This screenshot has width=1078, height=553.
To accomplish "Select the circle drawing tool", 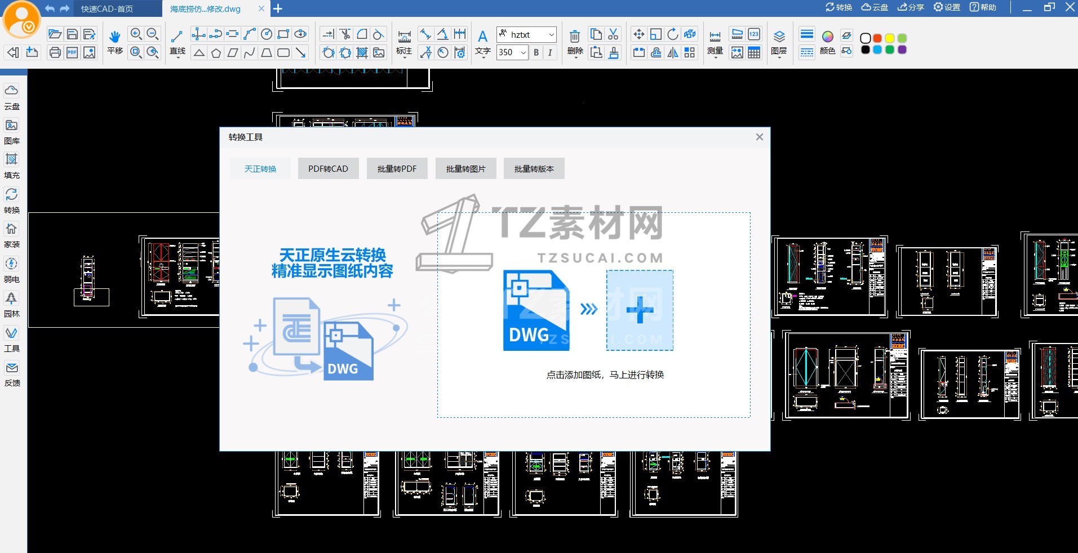I will (x=267, y=34).
